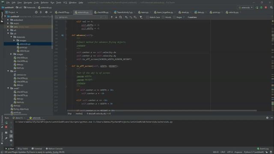The height and width of the screenshot is (154, 274).
Task: Click the find all usages magnifier in search bar
Action: pos(121,17)
